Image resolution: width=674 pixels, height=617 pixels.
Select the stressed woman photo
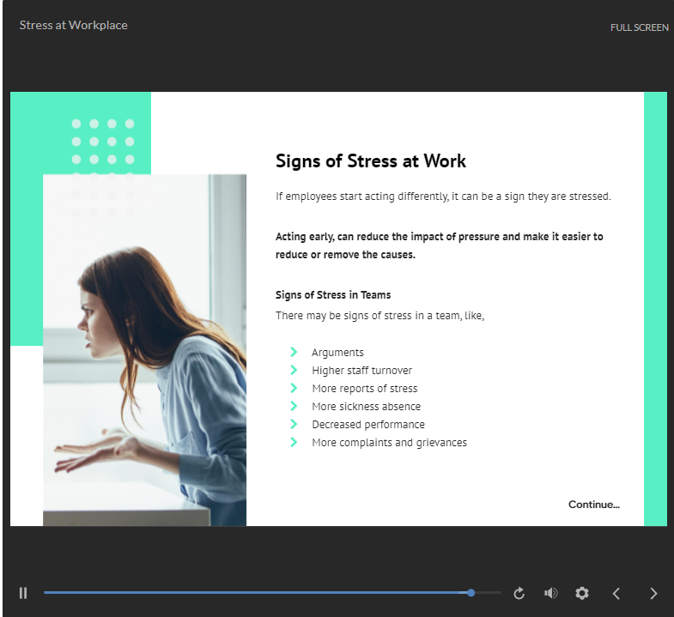point(144,349)
